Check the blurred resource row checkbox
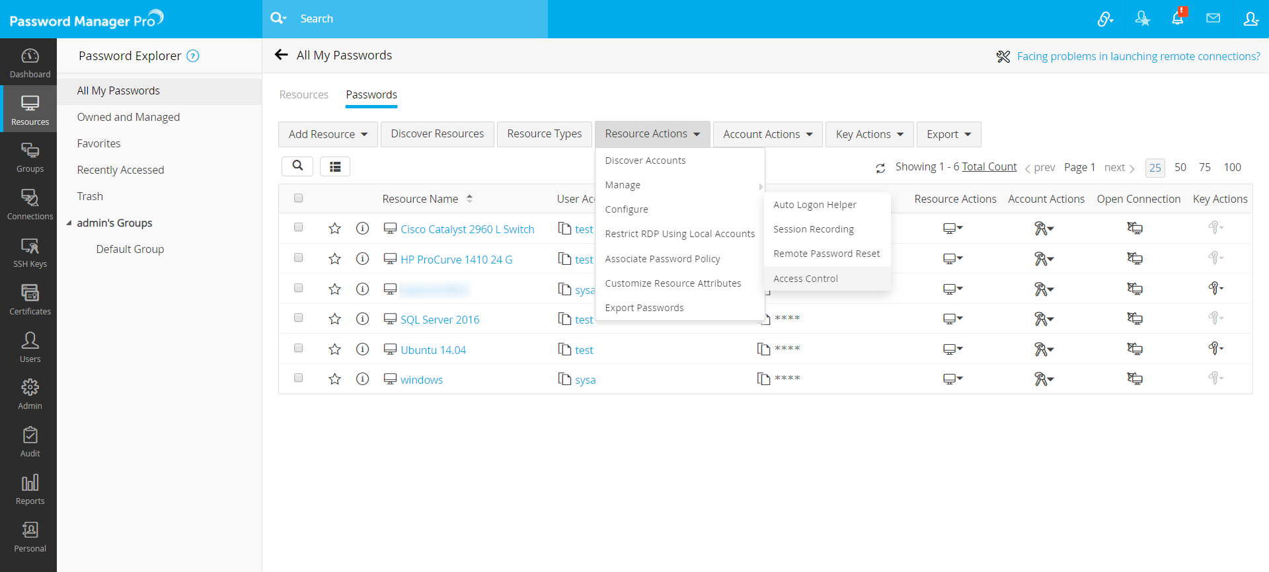Viewport: 1269px width, 572px height. pyautogui.click(x=299, y=288)
